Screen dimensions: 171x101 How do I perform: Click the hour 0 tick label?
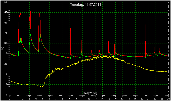10,99
